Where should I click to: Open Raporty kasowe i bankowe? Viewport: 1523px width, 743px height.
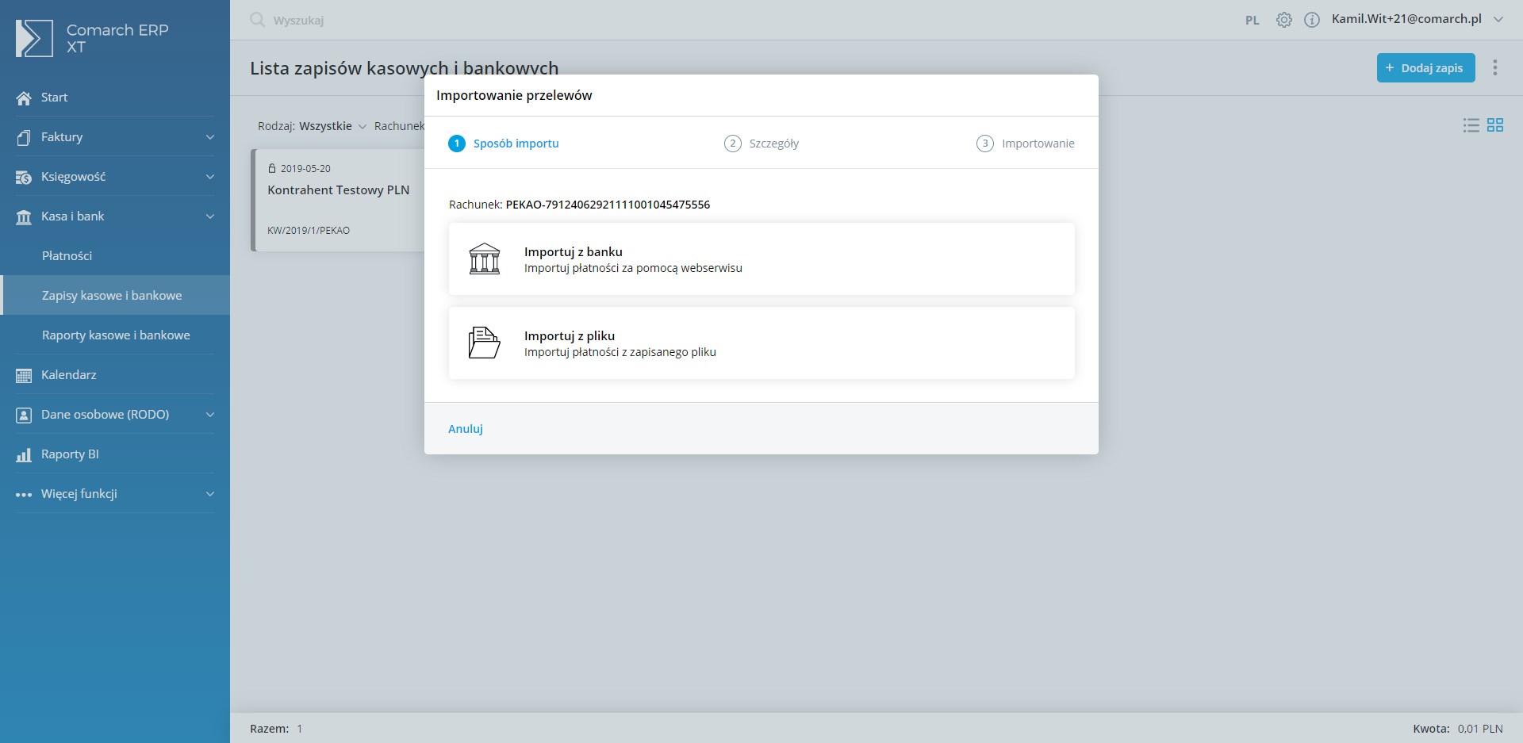coord(116,335)
